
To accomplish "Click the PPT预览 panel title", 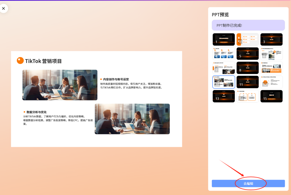I will 220,15.
